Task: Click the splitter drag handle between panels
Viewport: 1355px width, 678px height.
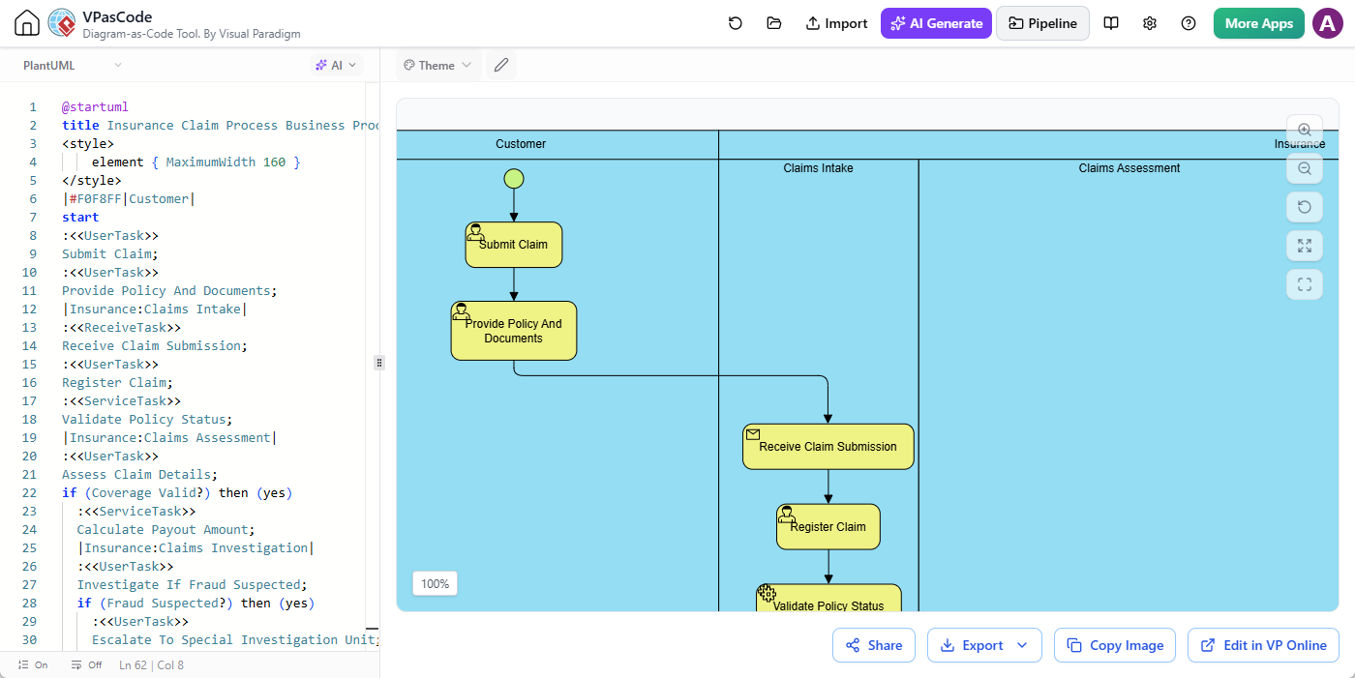Action: click(x=379, y=363)
